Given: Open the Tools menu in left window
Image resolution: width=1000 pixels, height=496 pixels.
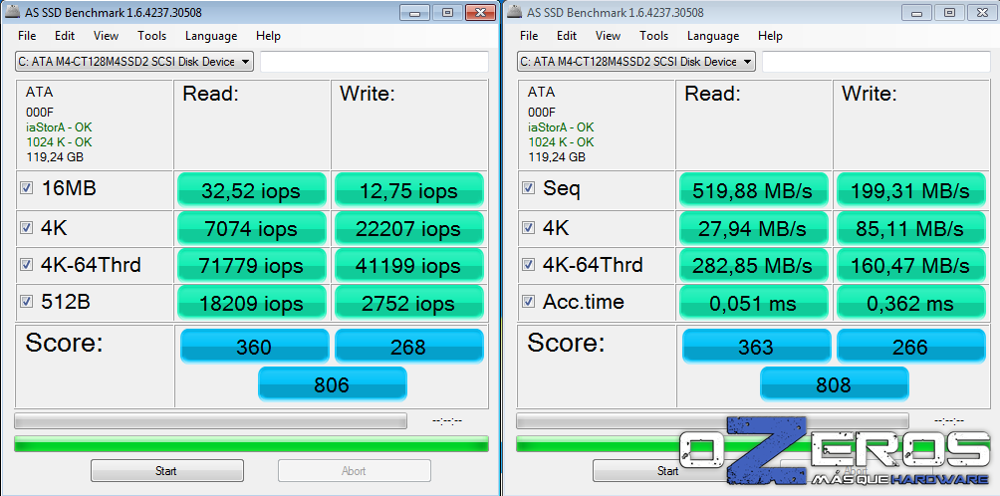Looking at the screenshot, I should [151, 36].
